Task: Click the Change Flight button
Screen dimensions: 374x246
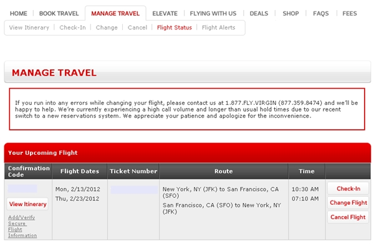Action: click(348, 203)
